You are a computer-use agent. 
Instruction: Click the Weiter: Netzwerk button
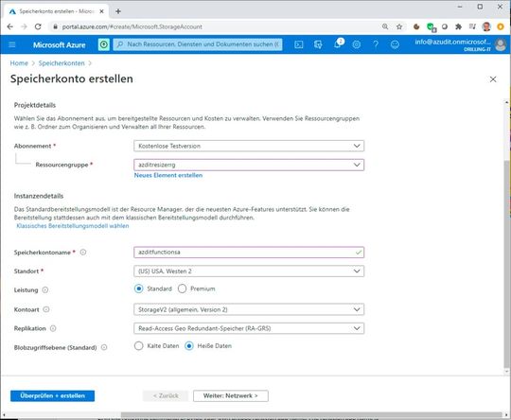(x=231, y=396)
